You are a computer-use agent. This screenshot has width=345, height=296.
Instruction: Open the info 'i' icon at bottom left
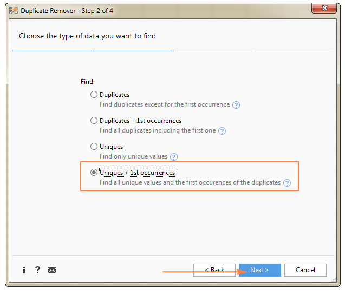24,270
